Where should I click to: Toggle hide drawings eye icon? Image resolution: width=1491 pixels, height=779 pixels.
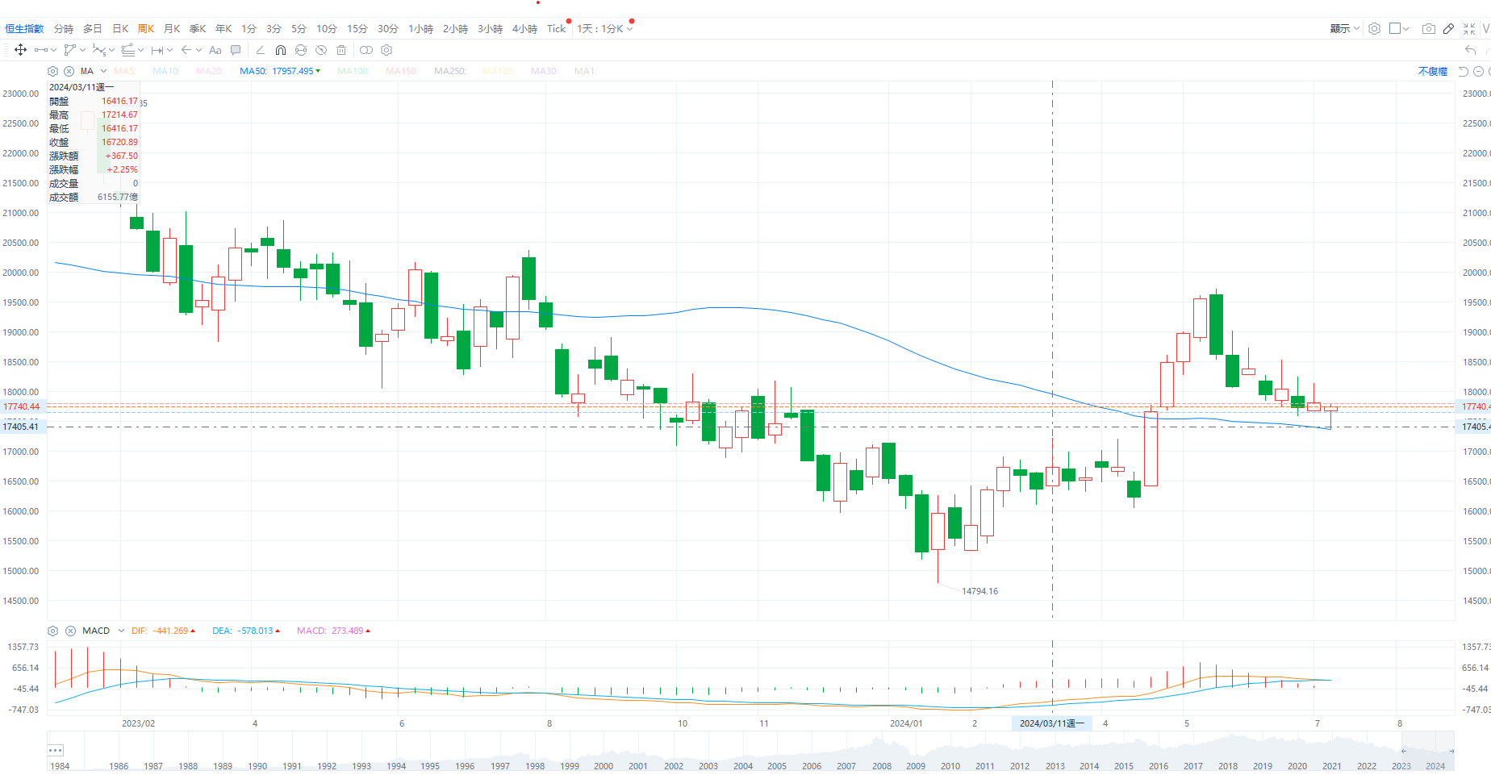pyautogui.click(x=321, y=50)
